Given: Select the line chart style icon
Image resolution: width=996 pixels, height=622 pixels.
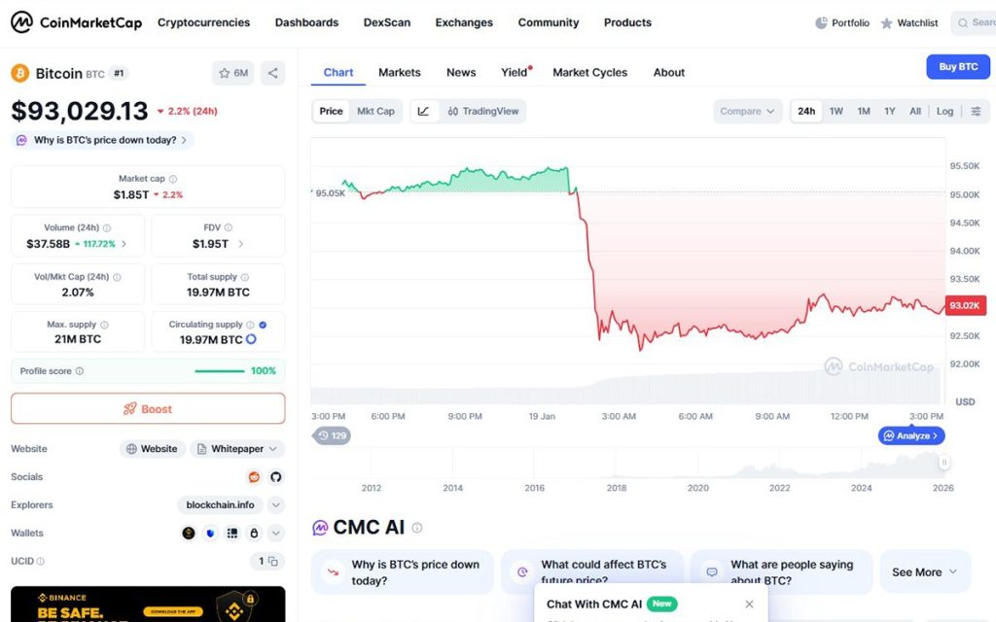Looking at the screenshot, I should coord(423,112).
